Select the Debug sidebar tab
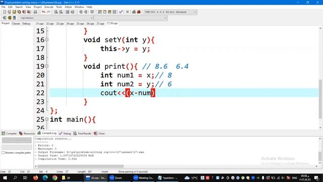Screen dimensions: 323x182 (26, 24)
